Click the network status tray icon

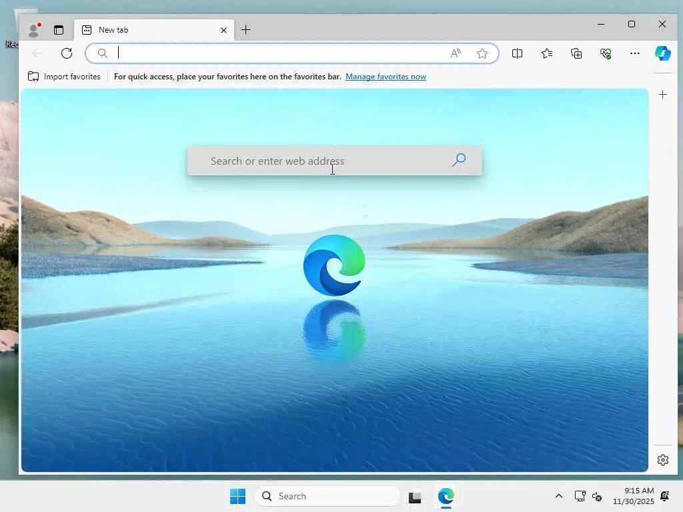tap(580, 496)
